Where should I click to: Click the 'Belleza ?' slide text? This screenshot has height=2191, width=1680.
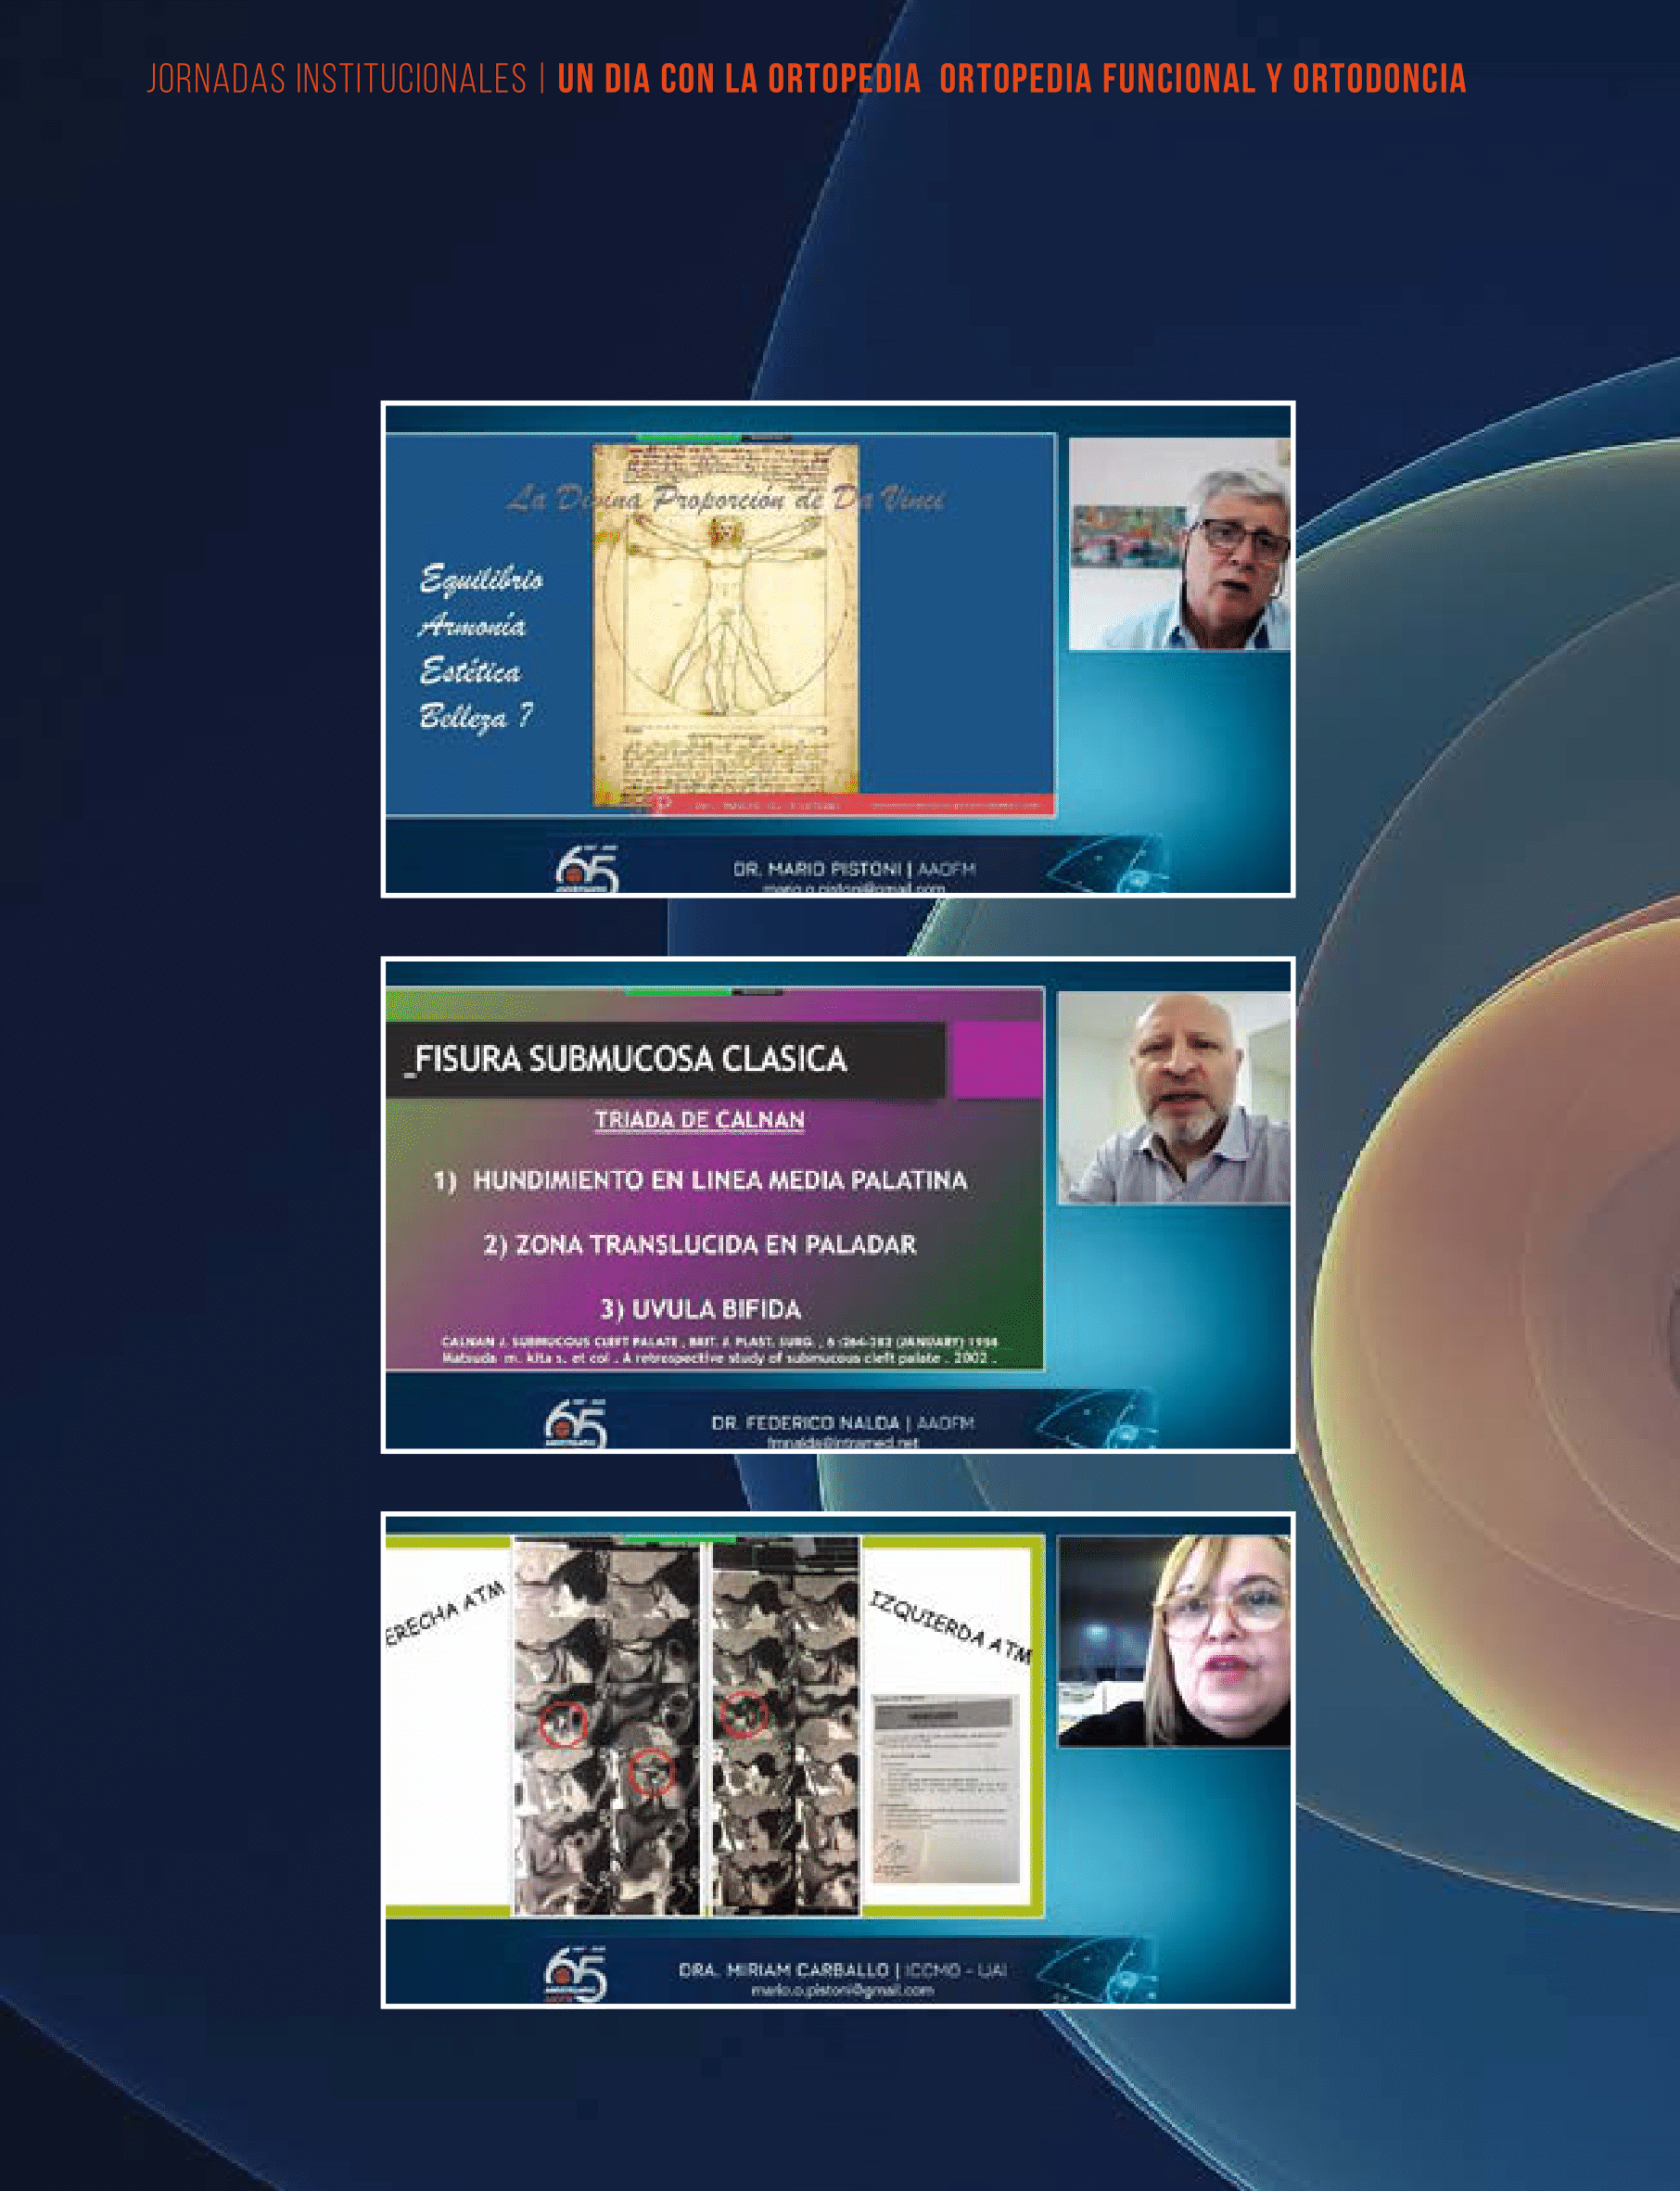(476, 717)
